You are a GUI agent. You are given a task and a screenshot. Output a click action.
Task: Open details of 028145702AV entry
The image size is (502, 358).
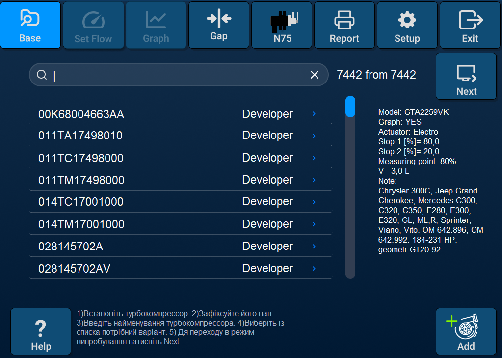314,268
